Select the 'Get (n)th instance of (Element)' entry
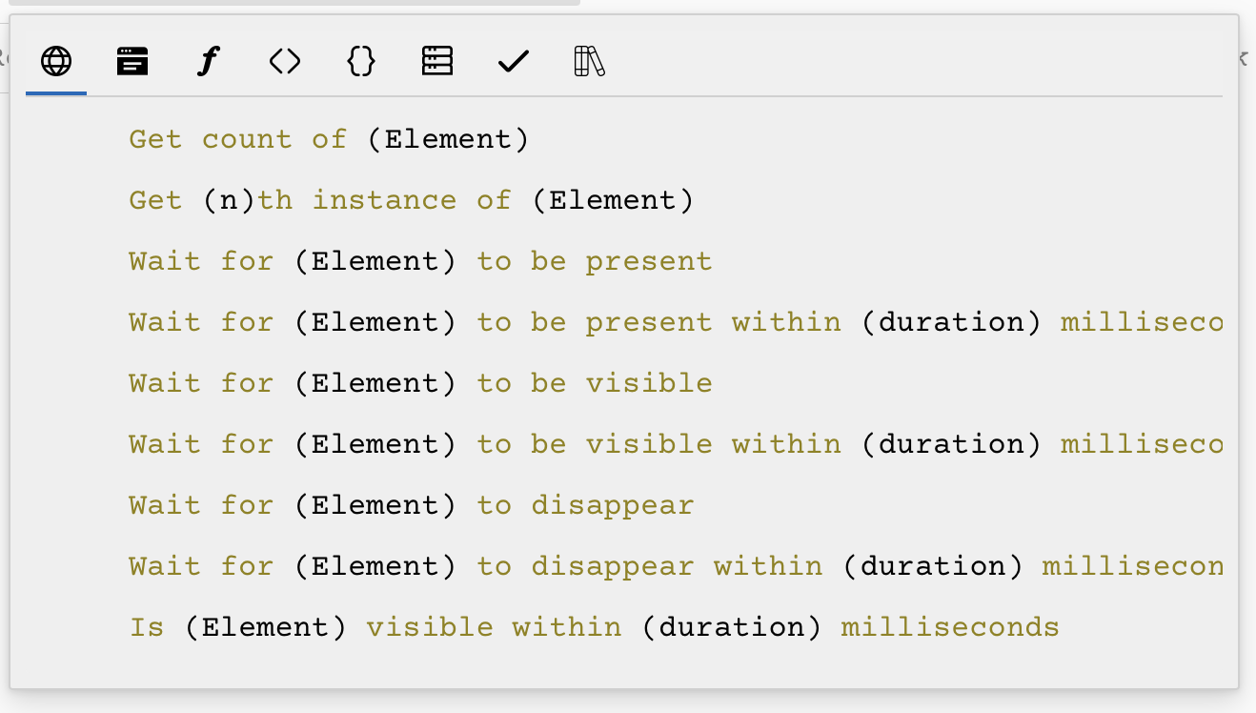This screenshot has width=1256, height=713. point(410,199)
